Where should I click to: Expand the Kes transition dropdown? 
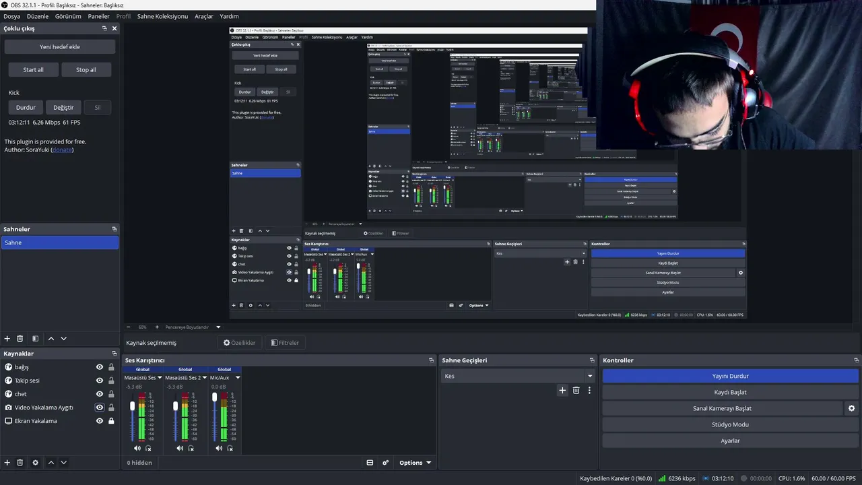tap(590, 376)
